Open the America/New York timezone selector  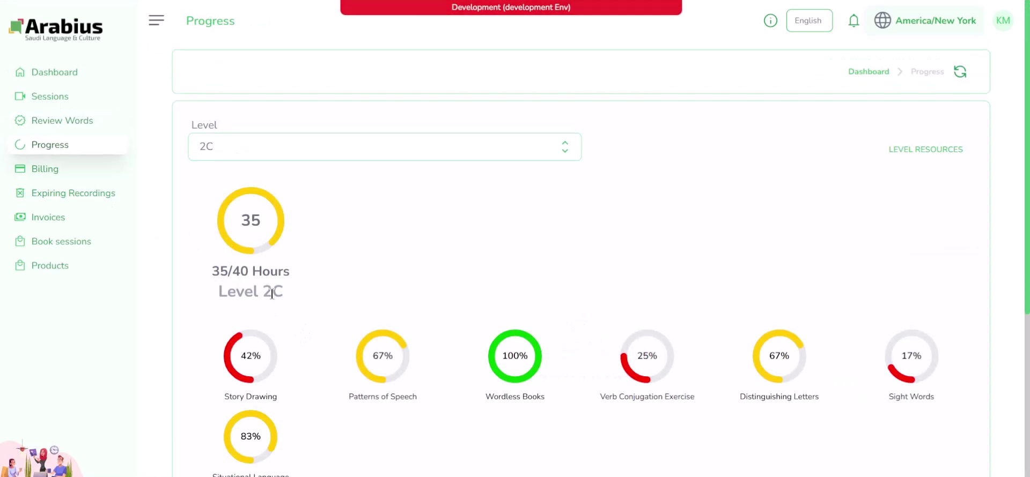point(925,20)
